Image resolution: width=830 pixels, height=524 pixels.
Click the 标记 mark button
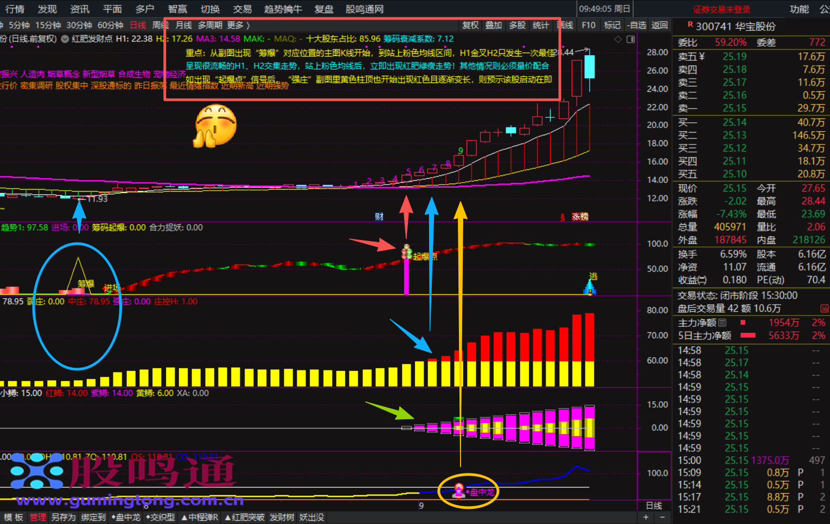tap(612, 25)
